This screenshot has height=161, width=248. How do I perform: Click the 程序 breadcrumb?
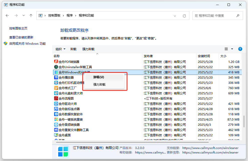point(70,15)
